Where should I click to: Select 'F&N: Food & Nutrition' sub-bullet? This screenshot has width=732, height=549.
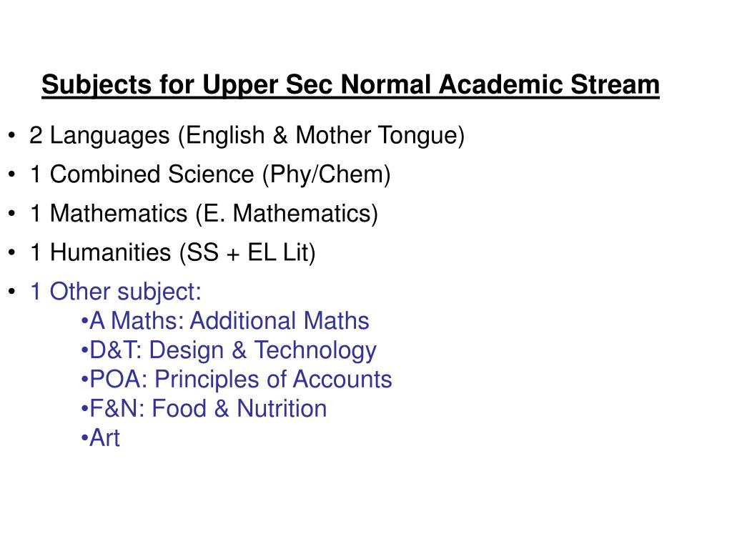coord(204,408)
